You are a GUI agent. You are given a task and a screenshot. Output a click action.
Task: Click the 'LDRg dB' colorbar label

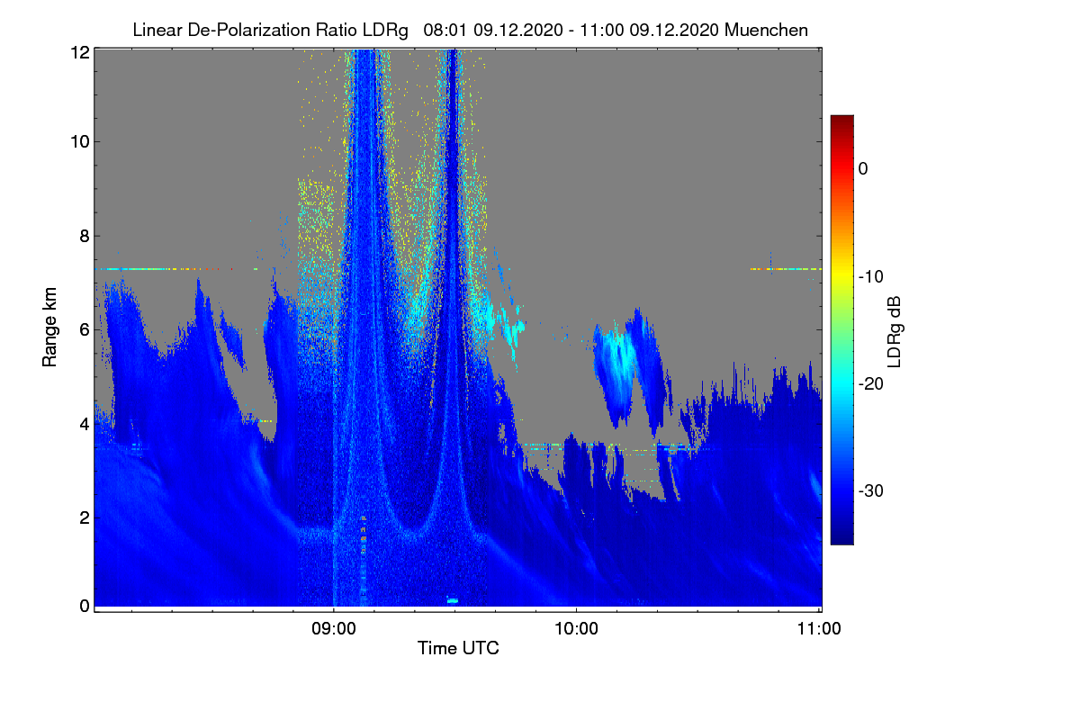(895, 330)
